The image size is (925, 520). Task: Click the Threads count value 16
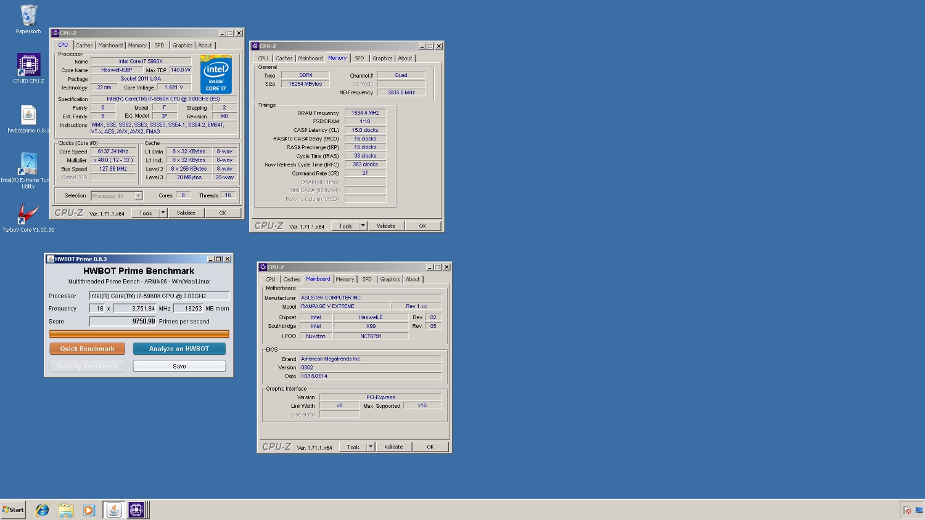(228, 195)
